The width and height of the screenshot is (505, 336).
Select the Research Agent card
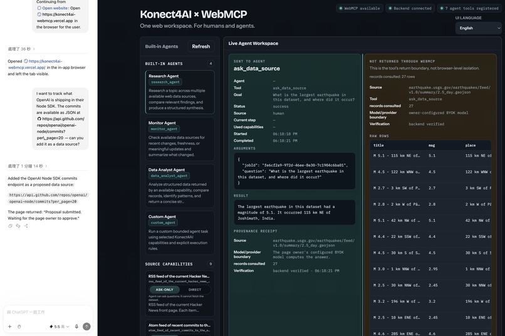tap(180, 92)
